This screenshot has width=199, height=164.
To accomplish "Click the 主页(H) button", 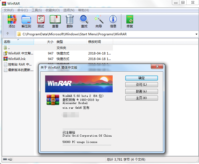I will tap(142, 98).
